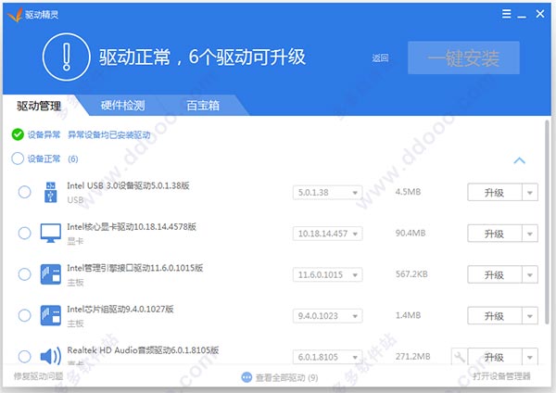Upgrade the Intel管理引擎接口 driver
Image resolution: width=556 pixels, height=393 pixels.
pyautogui.click(x=495, y=274)
